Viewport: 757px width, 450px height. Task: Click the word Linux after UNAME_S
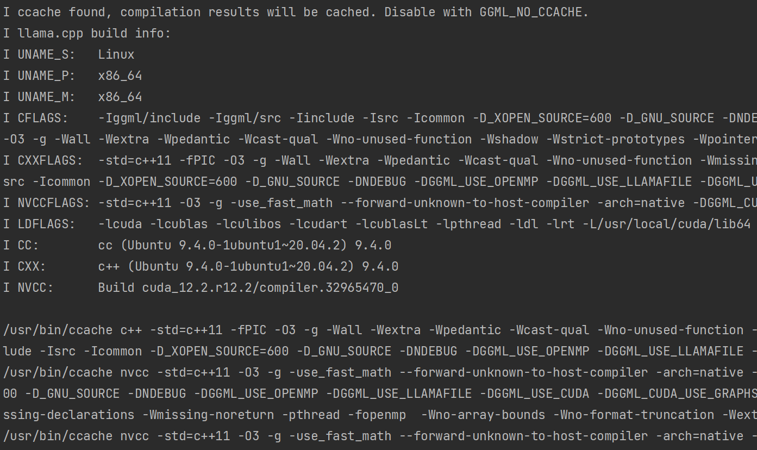(116, 54)
